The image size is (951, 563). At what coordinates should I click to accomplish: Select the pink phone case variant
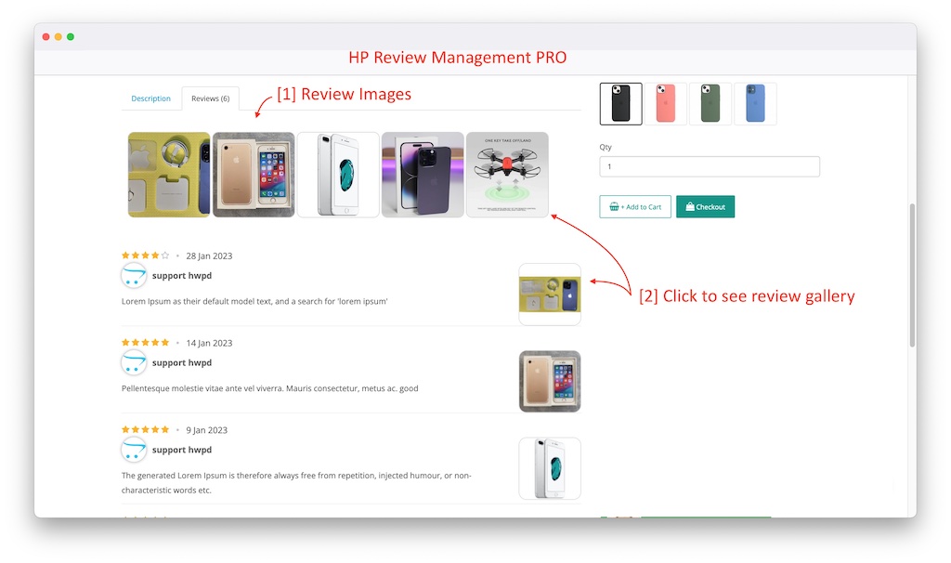pos(665,103)
